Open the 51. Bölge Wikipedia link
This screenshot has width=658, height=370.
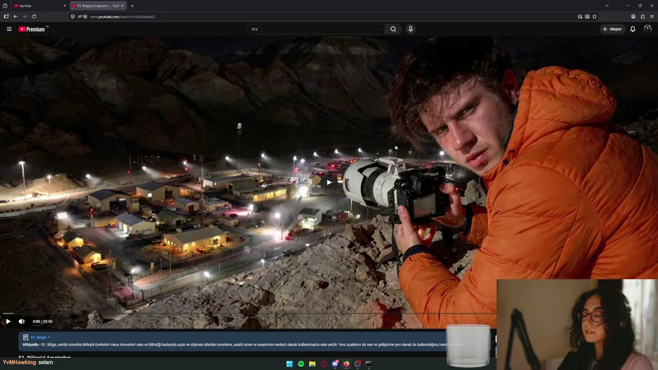point(40,338)
